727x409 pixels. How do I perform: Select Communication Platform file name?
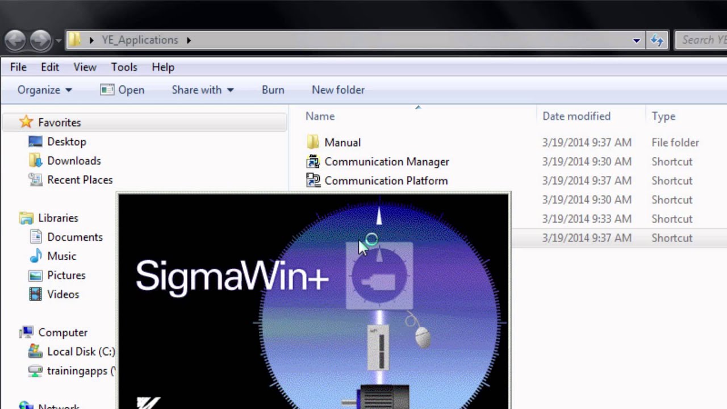point(386,181)
